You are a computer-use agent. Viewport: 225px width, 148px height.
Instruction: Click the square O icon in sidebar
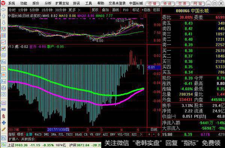pos(3,95)
